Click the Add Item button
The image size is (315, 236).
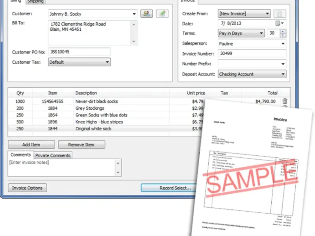tap(31, 144)
